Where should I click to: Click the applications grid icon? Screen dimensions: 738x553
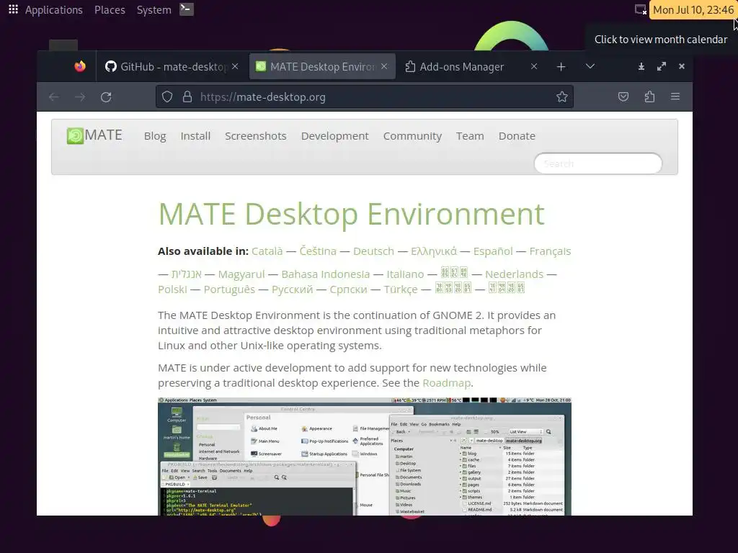pos(13,9)
